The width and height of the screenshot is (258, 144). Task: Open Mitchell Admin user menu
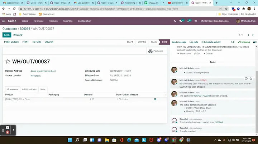click(246, 21)
